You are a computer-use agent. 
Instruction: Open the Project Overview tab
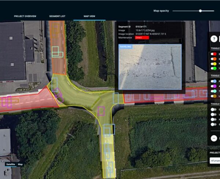(24, 16)
